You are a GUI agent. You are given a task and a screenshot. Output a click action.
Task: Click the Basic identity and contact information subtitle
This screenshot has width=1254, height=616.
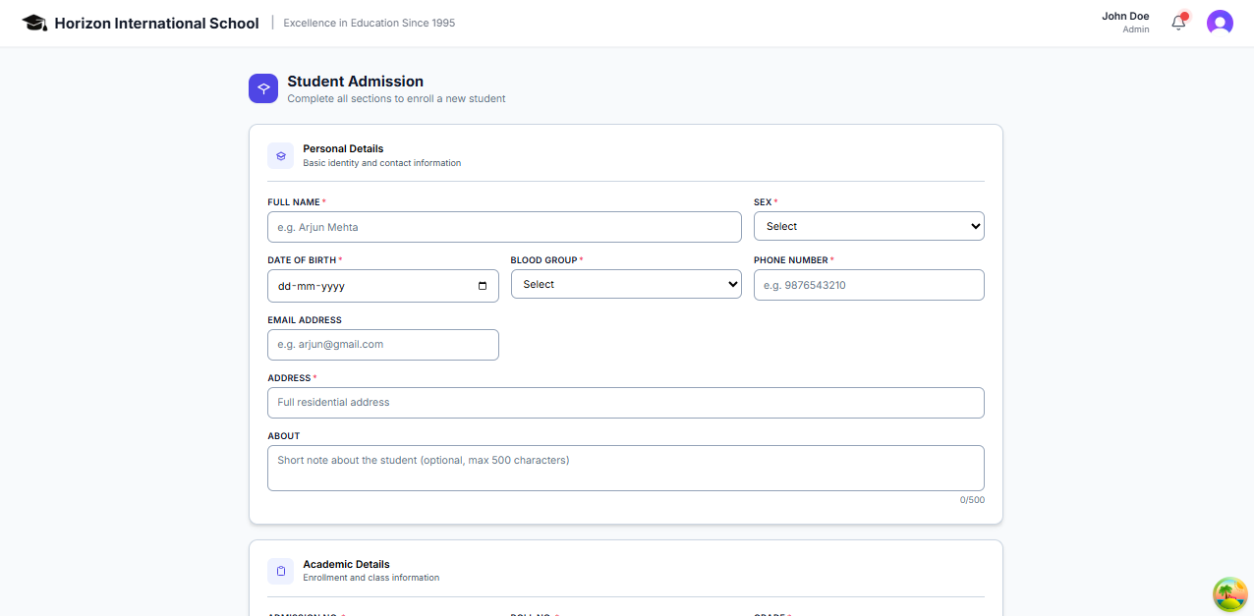(382, 163)
